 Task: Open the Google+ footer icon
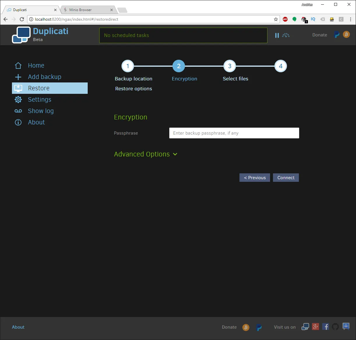click(x=316, y=327)
